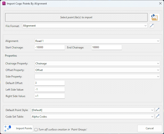Viewport: 164px width, 134px height.
Task: Click the Import Points button
Action: [18, 129]
